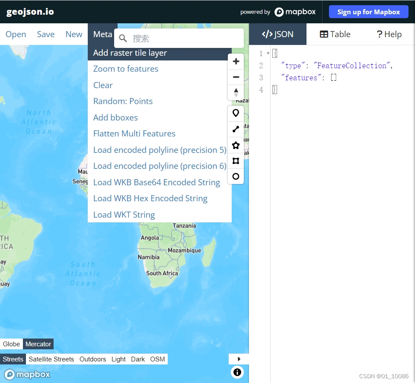This screenshot has height=383, width=415.
Task: Open the map attribution info icon
Action: [x=237, y=372]
